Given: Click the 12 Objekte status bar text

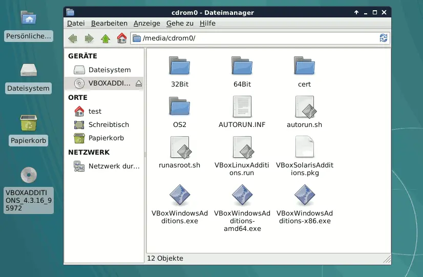Looking at the screenshot, I should [165, 259].
